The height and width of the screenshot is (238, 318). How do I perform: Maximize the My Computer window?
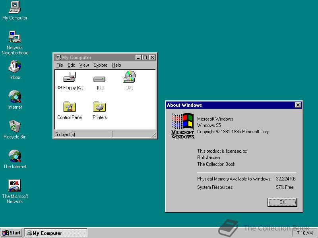pos(145,58)
